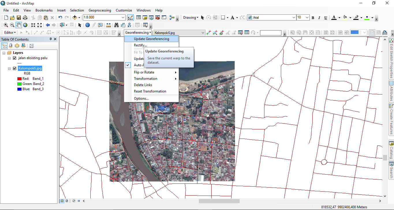Image resolution: width=394 pixels, height=210 pixels.
Task: Click the Full Extent globe icon
Action: 25,25
